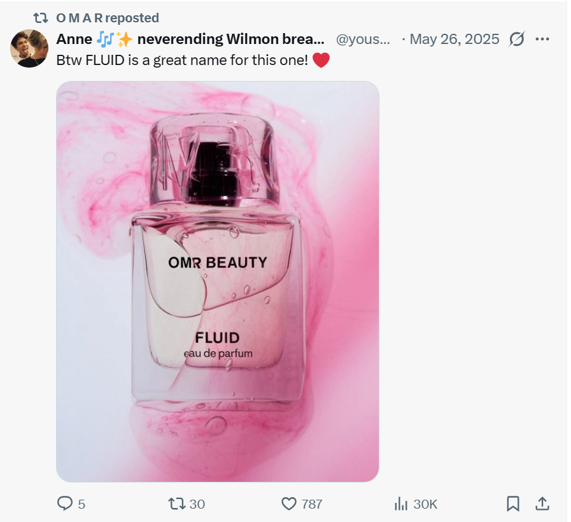The height and width of the screenshot is (522, 571).
Task: Click the repost count of 30
Action: pos(197,504)
